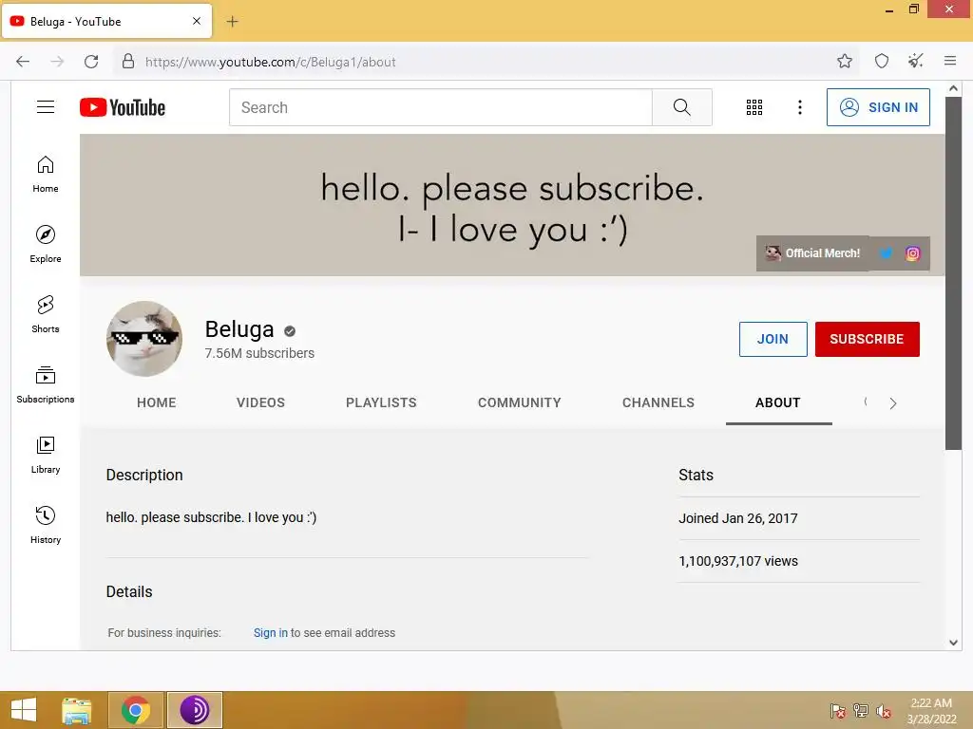Click the muted volume tray icon

coord(884,710)
